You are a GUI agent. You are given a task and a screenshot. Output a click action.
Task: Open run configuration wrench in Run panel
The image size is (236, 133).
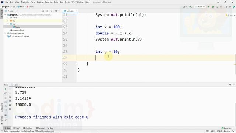coord(6,93)
